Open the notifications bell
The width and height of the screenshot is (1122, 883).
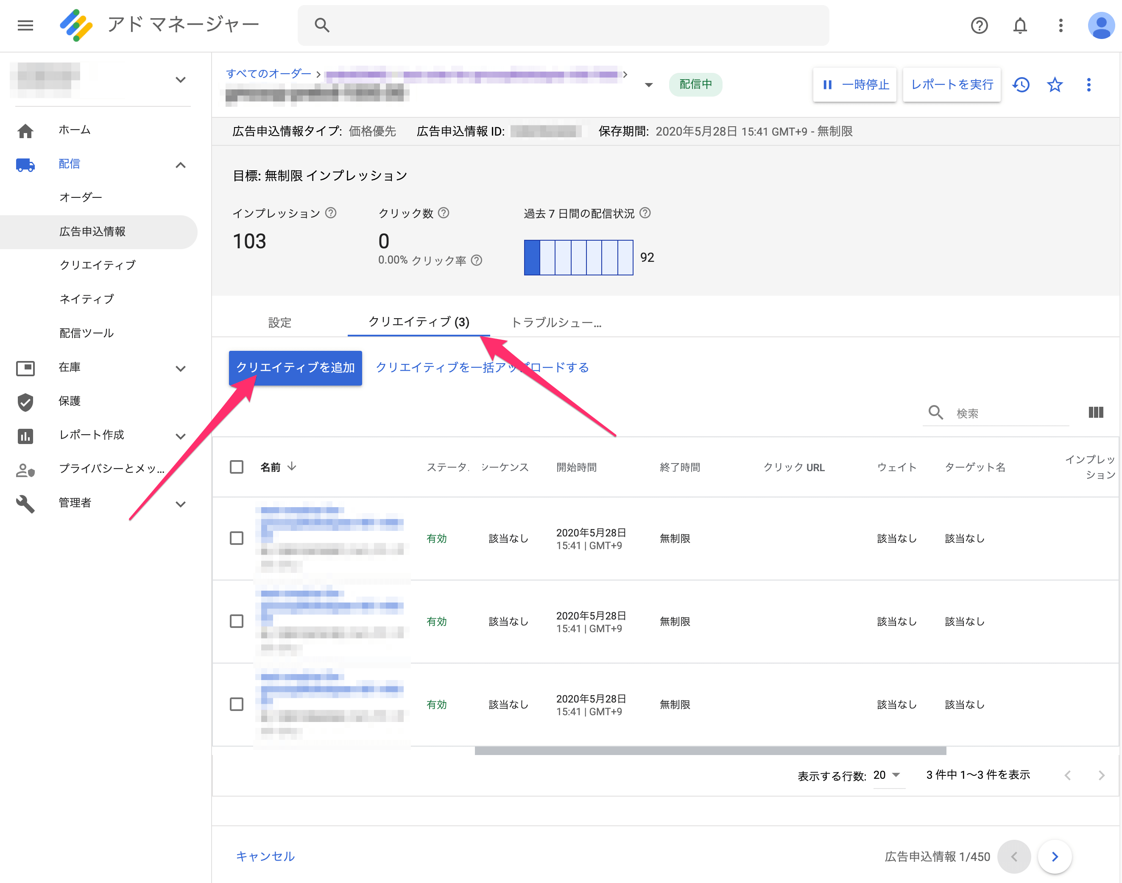tap(1019, 25)
